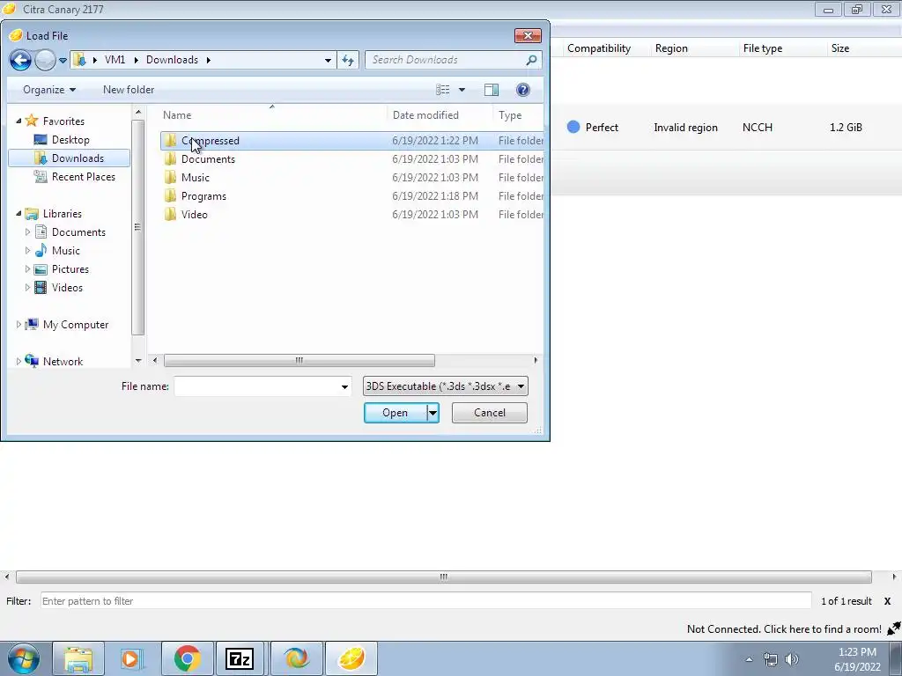Open the 3DS Executable file type dropdown
Viewport: 902px width, 676px height.
445,386
